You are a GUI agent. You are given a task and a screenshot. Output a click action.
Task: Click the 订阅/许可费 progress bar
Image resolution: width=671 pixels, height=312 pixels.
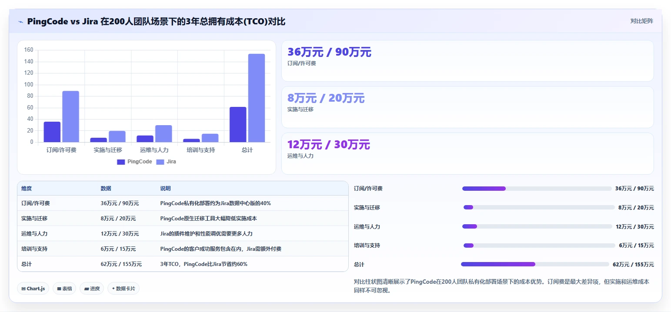pos(537,189)
